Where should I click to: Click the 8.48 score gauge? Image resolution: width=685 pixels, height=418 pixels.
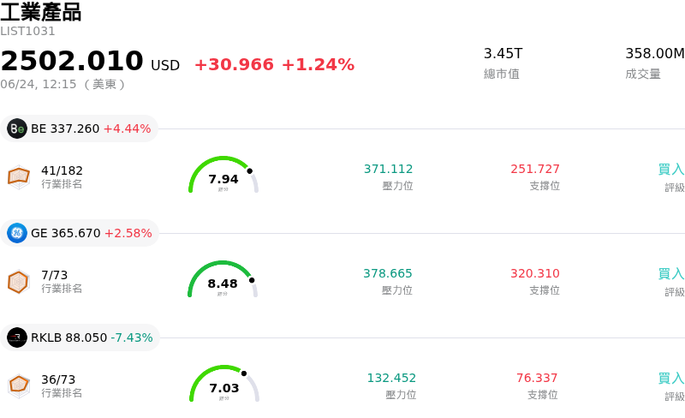(223, 279)
